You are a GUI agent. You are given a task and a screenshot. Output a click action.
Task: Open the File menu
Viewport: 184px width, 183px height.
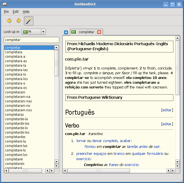(6, 12)
